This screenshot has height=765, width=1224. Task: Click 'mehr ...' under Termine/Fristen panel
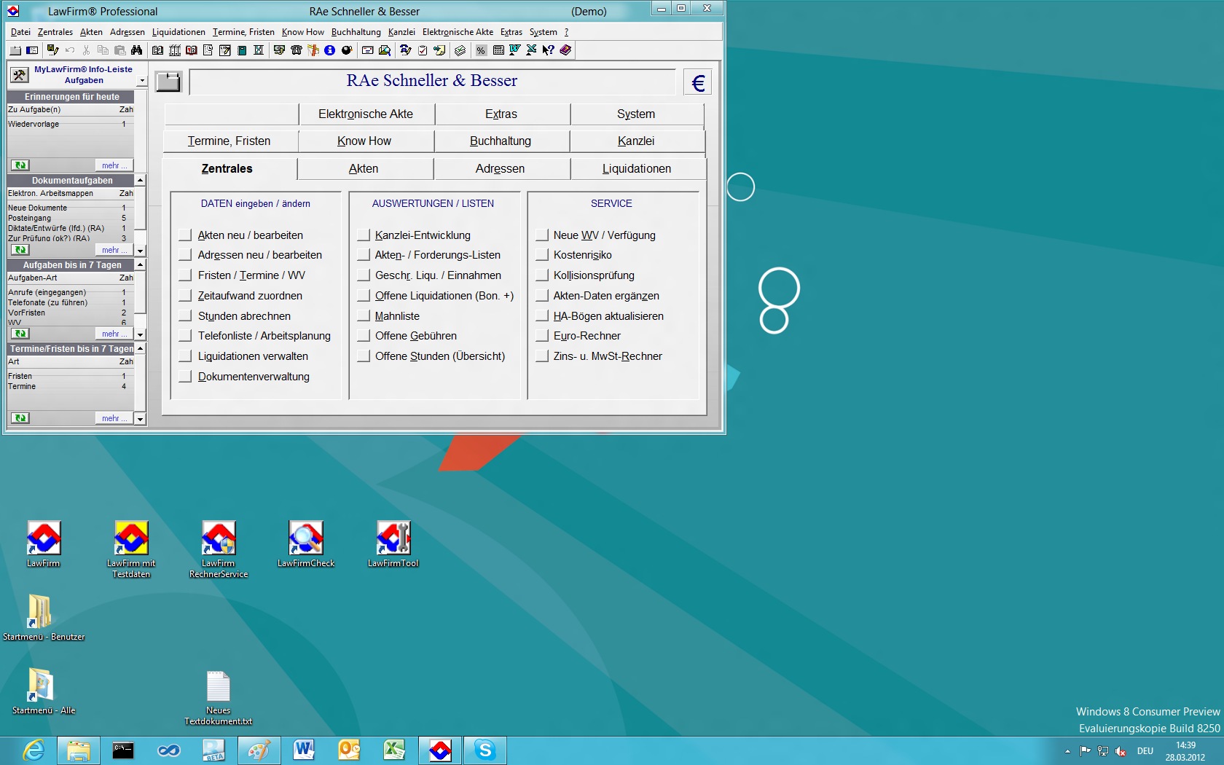click(x=114, y=418)
